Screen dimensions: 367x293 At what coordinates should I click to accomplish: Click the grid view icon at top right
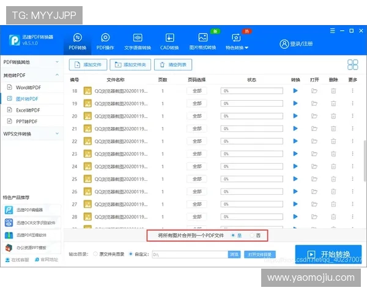[353, 65]
